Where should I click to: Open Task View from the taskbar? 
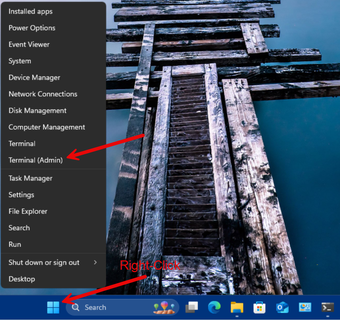pyautogui.click(x=191, y=307)
